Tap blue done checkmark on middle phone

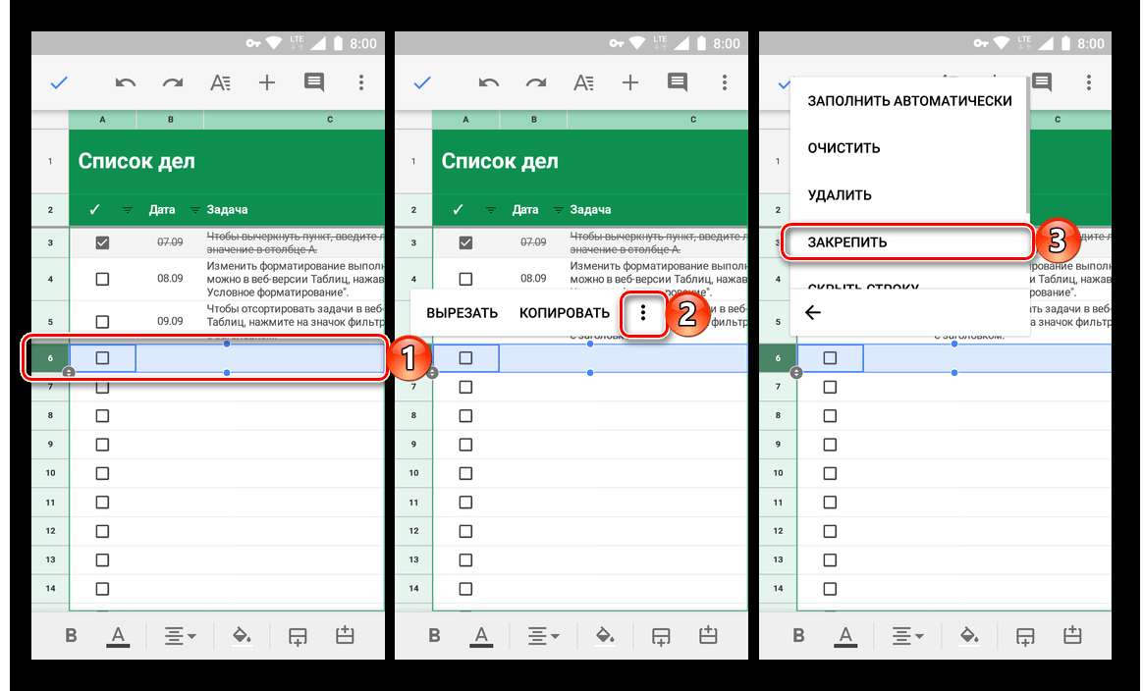(422, 83)
